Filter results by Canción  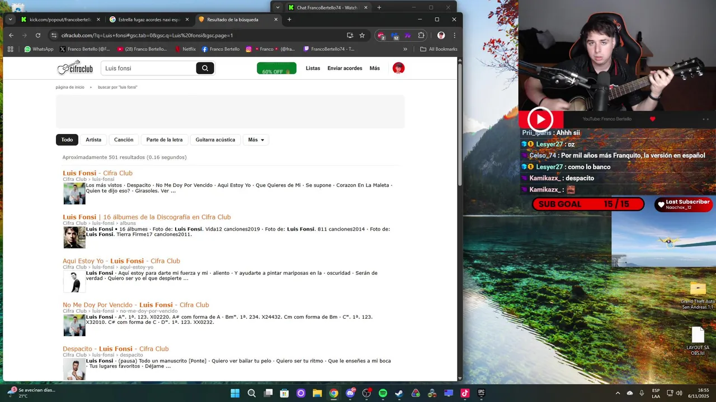click(124, 140)
